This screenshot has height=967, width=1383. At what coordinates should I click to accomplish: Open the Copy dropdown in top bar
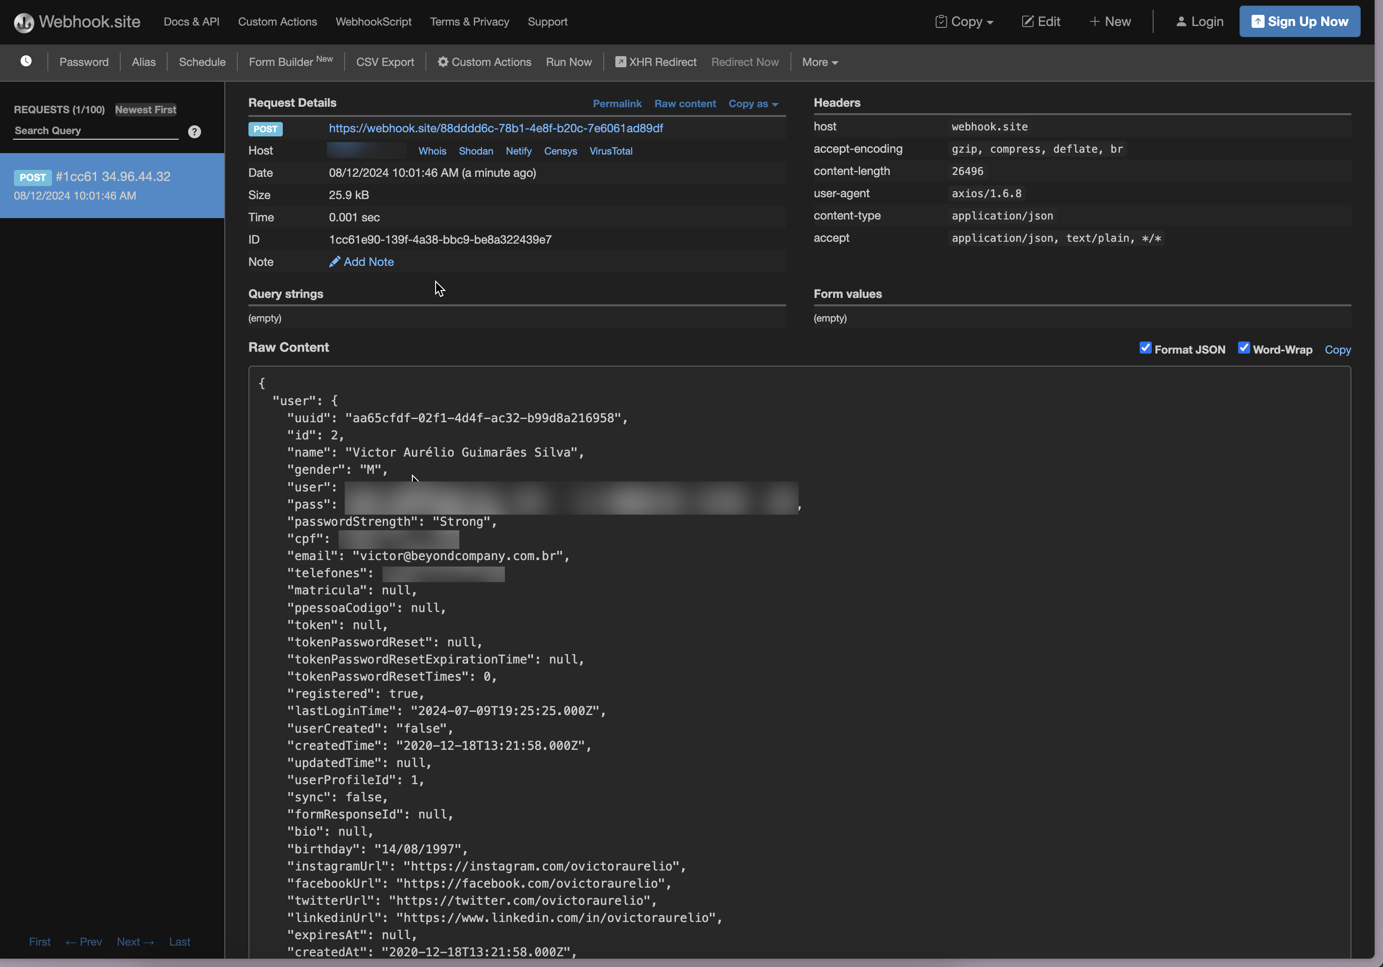click(x=965, y=22)
